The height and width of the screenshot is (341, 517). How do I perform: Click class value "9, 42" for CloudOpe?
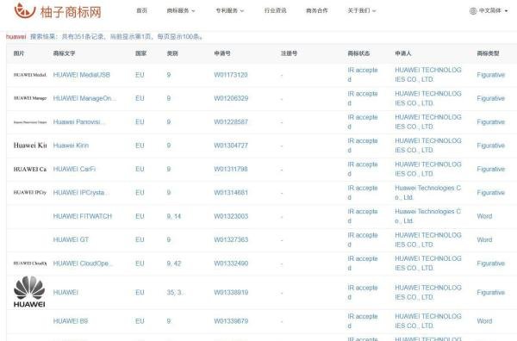tap(174, 263)
